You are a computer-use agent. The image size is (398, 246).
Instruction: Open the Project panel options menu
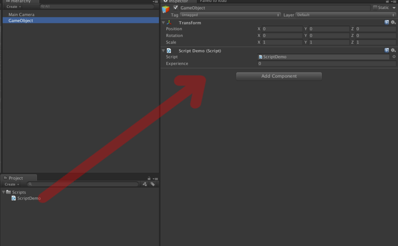point(155,179)
